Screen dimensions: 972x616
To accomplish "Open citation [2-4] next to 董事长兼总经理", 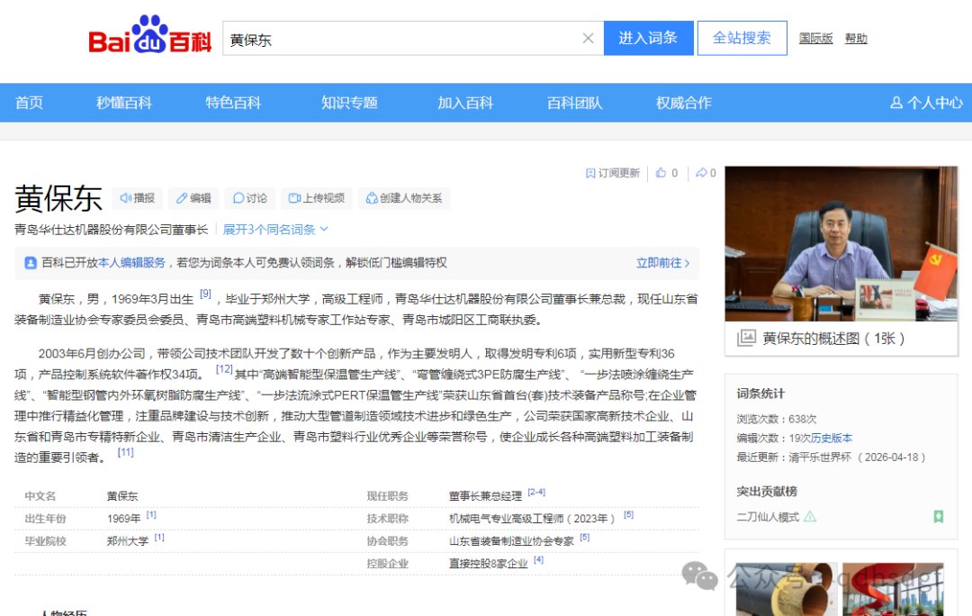I will [536, 493].
